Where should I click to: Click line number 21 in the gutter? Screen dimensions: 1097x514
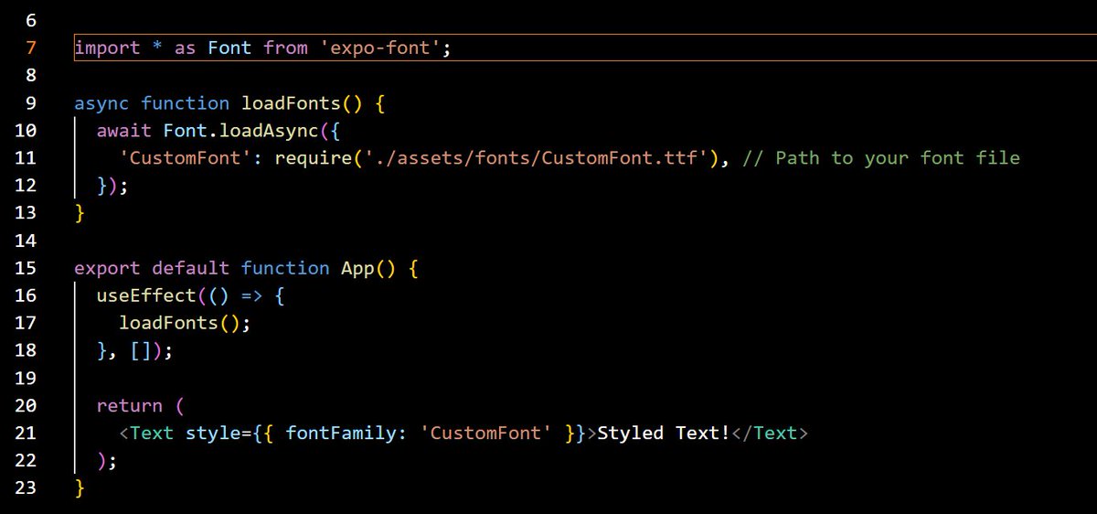pos(26,432)
